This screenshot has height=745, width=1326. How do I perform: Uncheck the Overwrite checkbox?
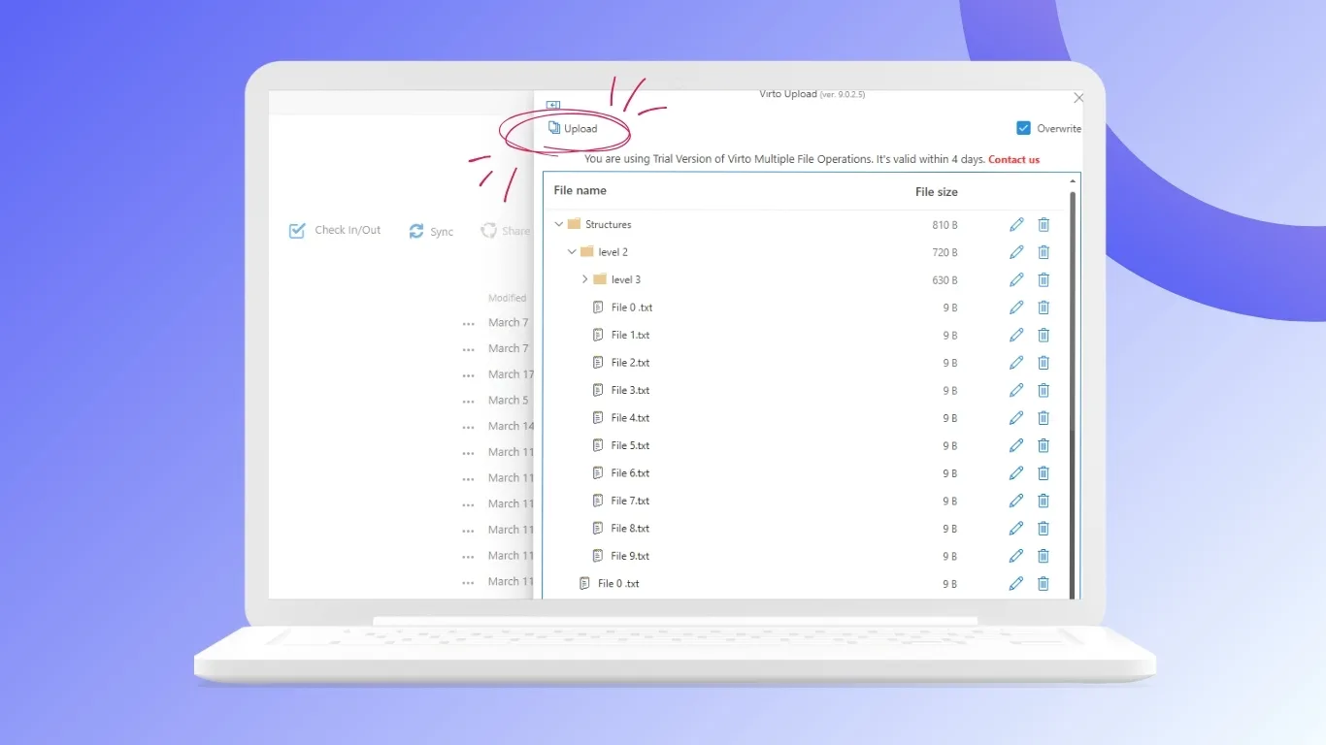click(1022, 127)
